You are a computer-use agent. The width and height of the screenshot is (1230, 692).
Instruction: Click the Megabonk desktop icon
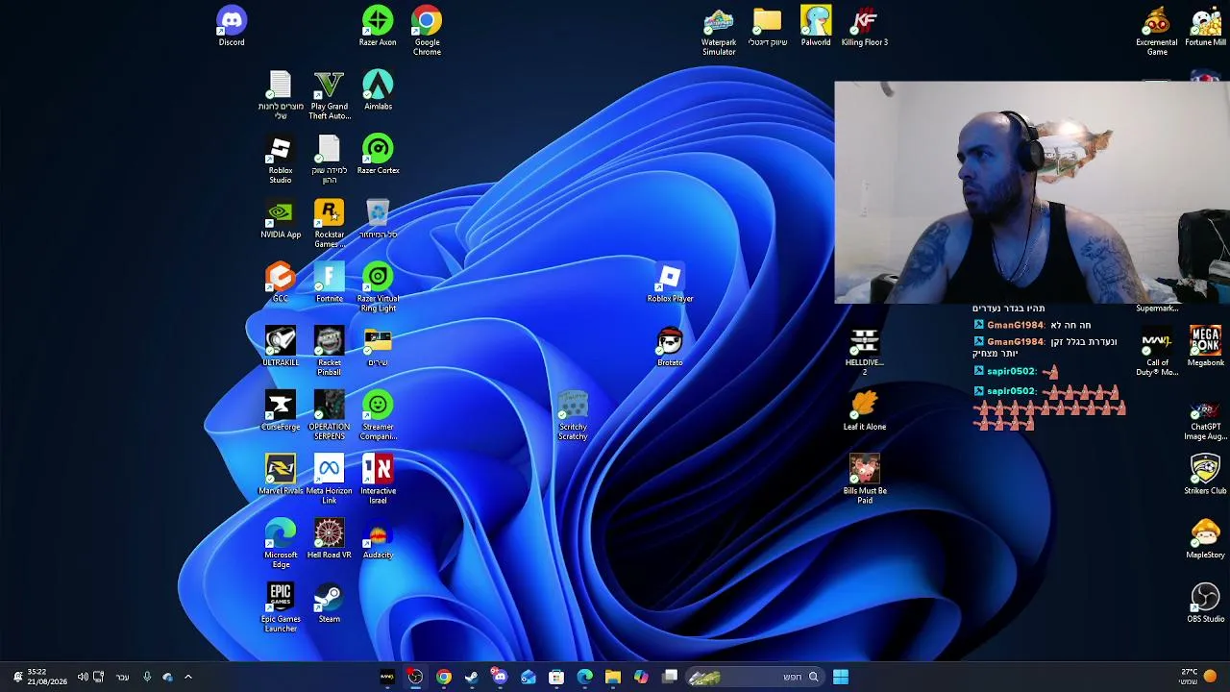tap(1206, 348)
